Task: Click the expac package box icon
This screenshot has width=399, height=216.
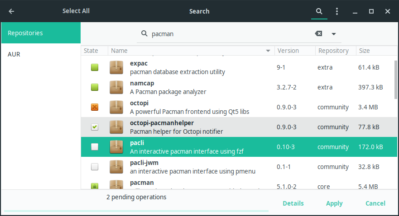Action: (116, 67)
